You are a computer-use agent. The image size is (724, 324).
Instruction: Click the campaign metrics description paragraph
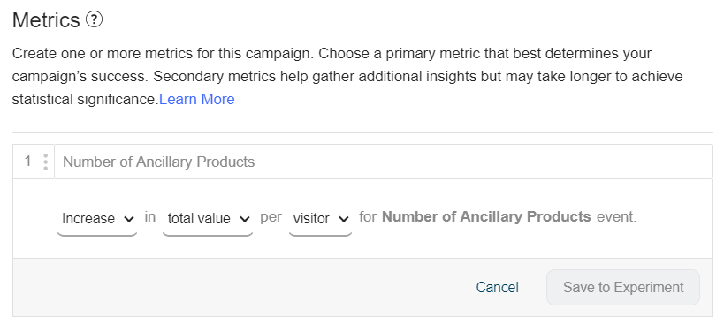tap(347, 76)
